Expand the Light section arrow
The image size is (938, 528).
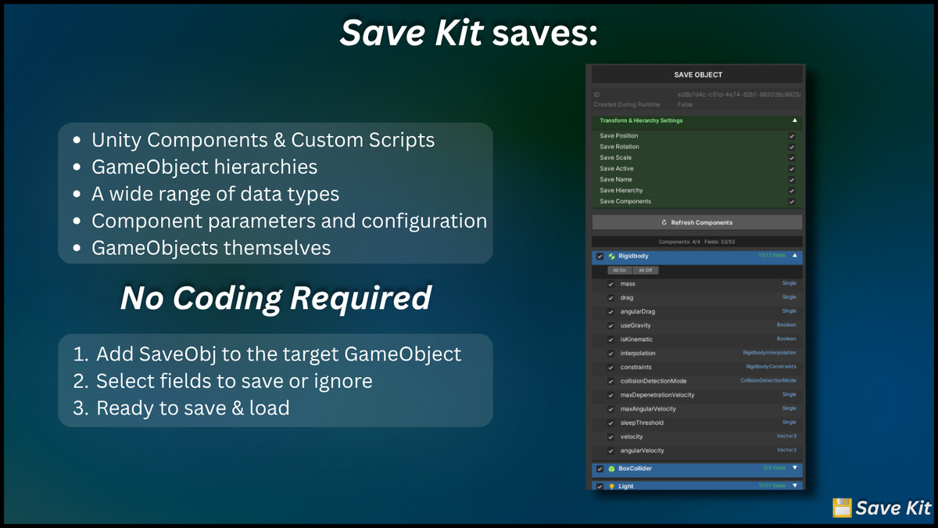coord(794,486)
